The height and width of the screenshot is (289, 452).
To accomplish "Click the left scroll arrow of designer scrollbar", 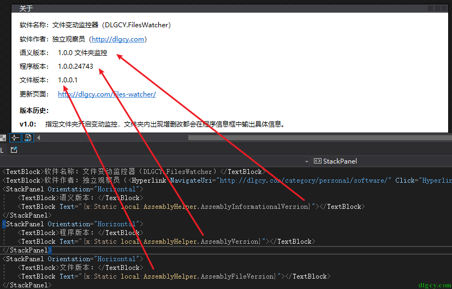I will coord(39,137).
